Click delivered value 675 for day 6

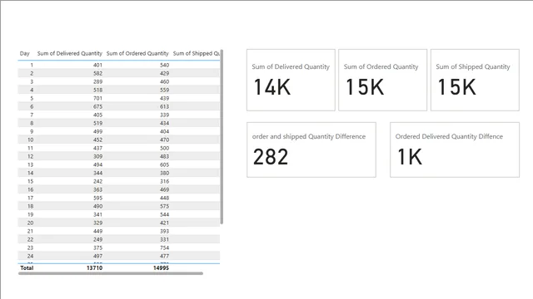97,106
